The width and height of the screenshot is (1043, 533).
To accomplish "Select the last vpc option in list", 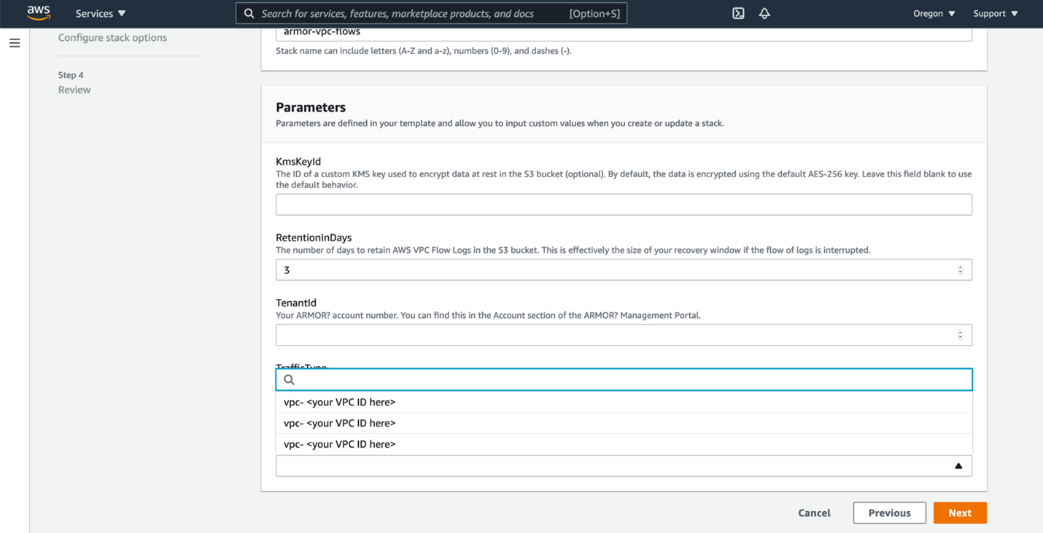I will coord(340,444).
